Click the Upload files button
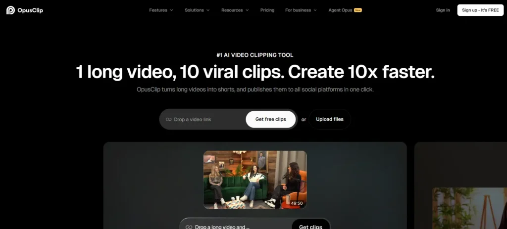 [329, 119]
